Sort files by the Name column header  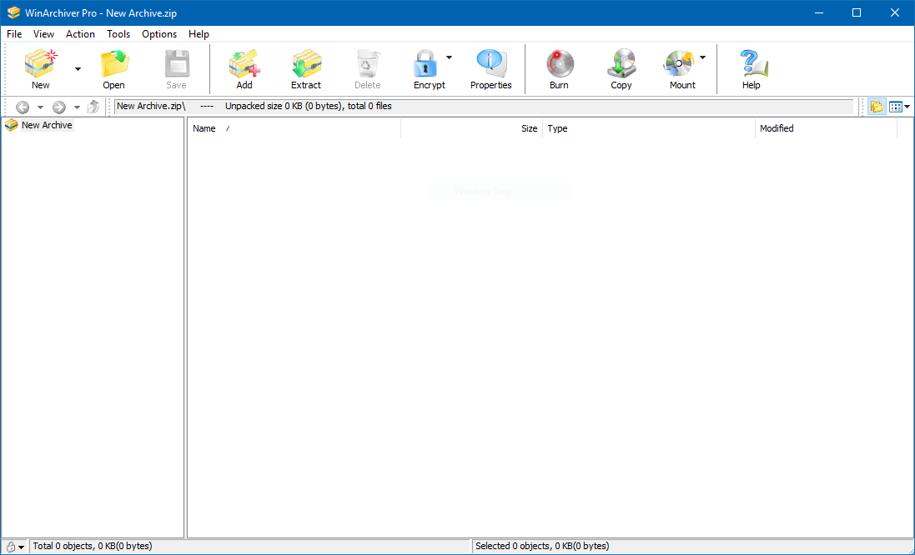(x=294, y=128)
